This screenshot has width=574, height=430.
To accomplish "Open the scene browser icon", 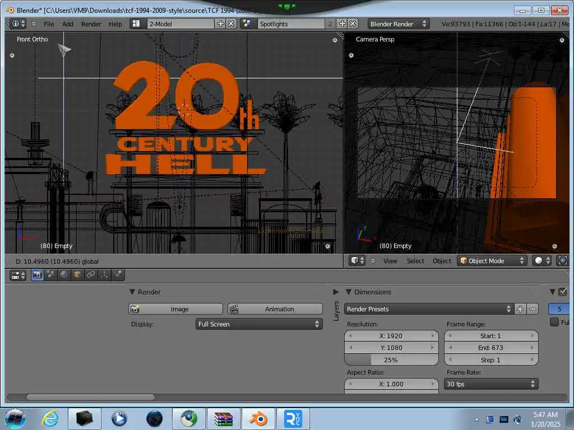I will [247, 24].
